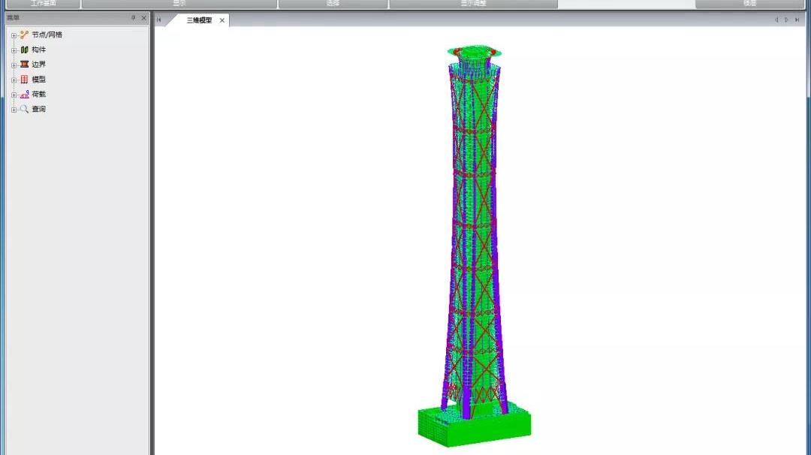Go to next tab arrow
811x455 pixels.
pyautogui.click(x=787, y=20)
